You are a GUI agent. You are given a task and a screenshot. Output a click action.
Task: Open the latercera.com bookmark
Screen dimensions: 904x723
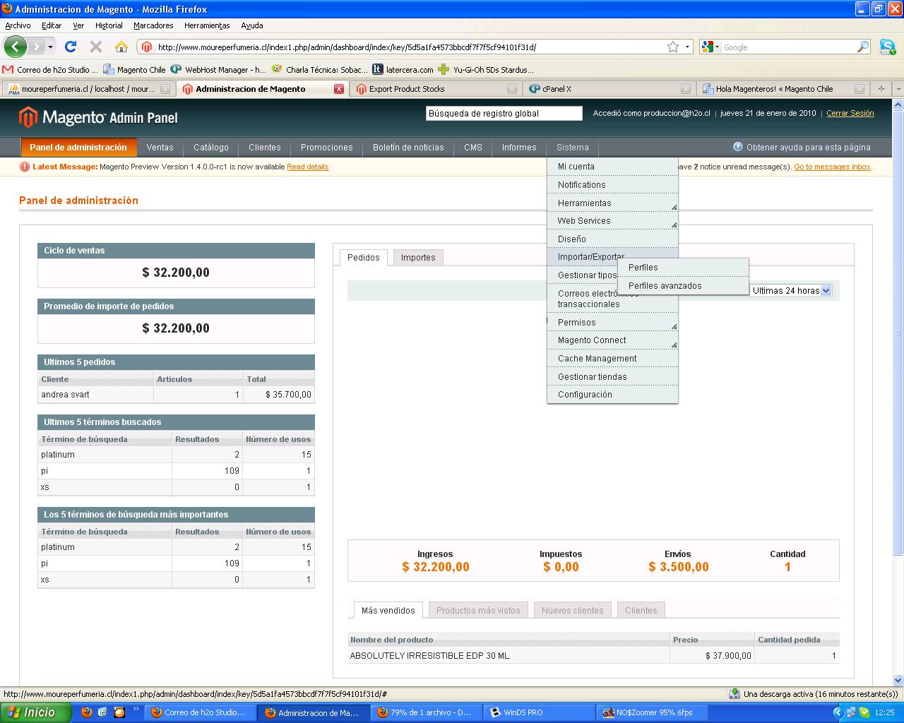(x=403, y=70)
